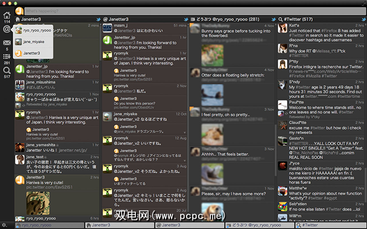Click 'Retweeted by jane_miyake' text

(47, 104)
